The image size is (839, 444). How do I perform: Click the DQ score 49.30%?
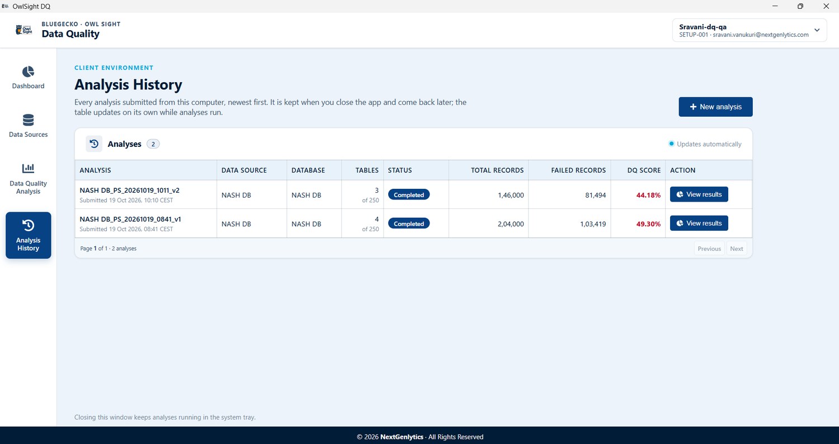pos(648,223)
